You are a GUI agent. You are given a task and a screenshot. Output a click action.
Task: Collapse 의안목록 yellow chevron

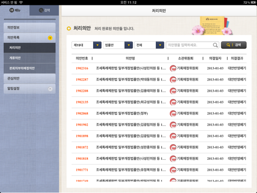[x=50, y=38]
